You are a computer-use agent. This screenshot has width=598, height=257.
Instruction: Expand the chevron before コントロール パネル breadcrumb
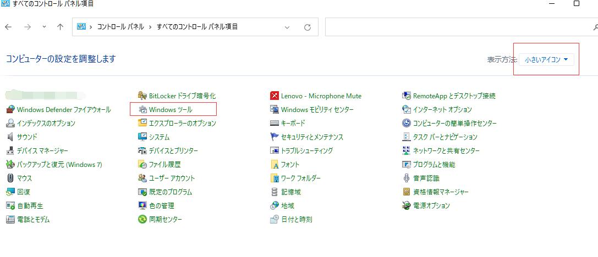click(x=91, y=27)
